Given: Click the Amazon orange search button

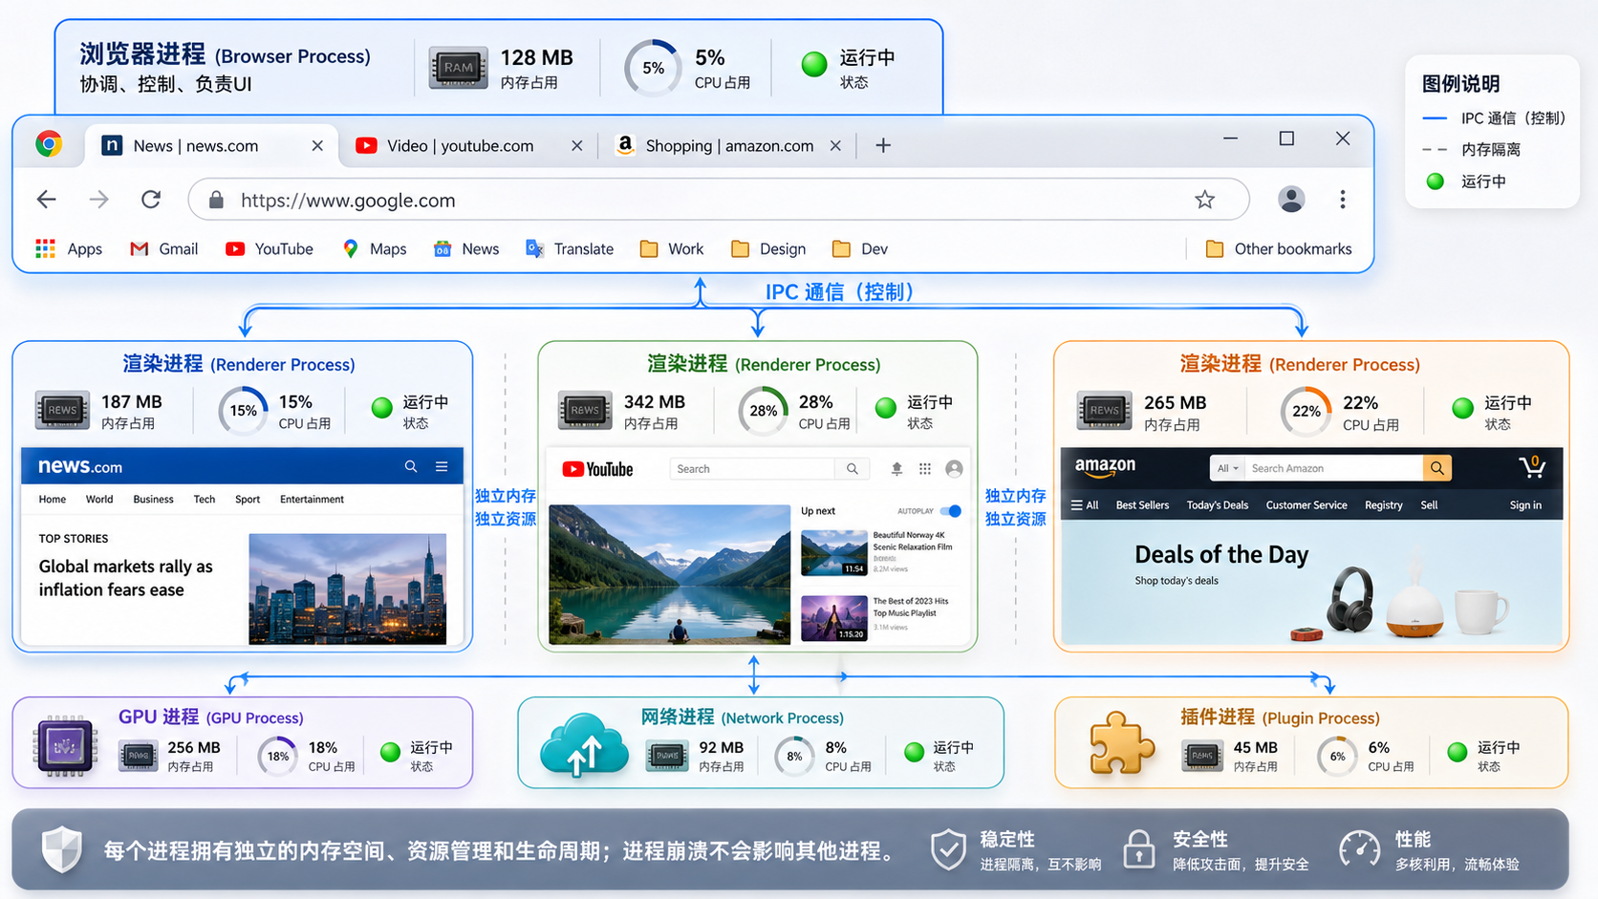Looking at the screenshot, I should point(1436,468).
